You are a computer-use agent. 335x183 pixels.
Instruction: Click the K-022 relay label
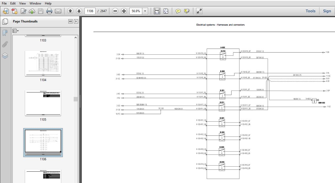[222, 132]
